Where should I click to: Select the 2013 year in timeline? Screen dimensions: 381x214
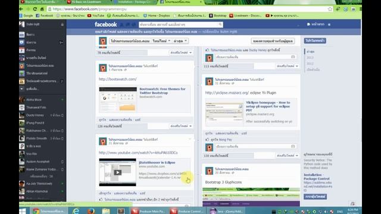pos(310,58)
